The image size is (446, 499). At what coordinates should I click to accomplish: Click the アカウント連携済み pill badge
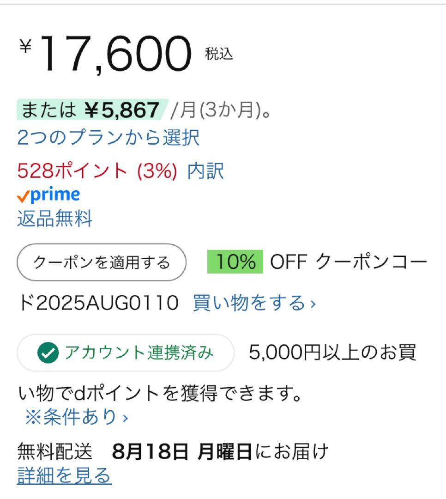(x=125, y=353)
